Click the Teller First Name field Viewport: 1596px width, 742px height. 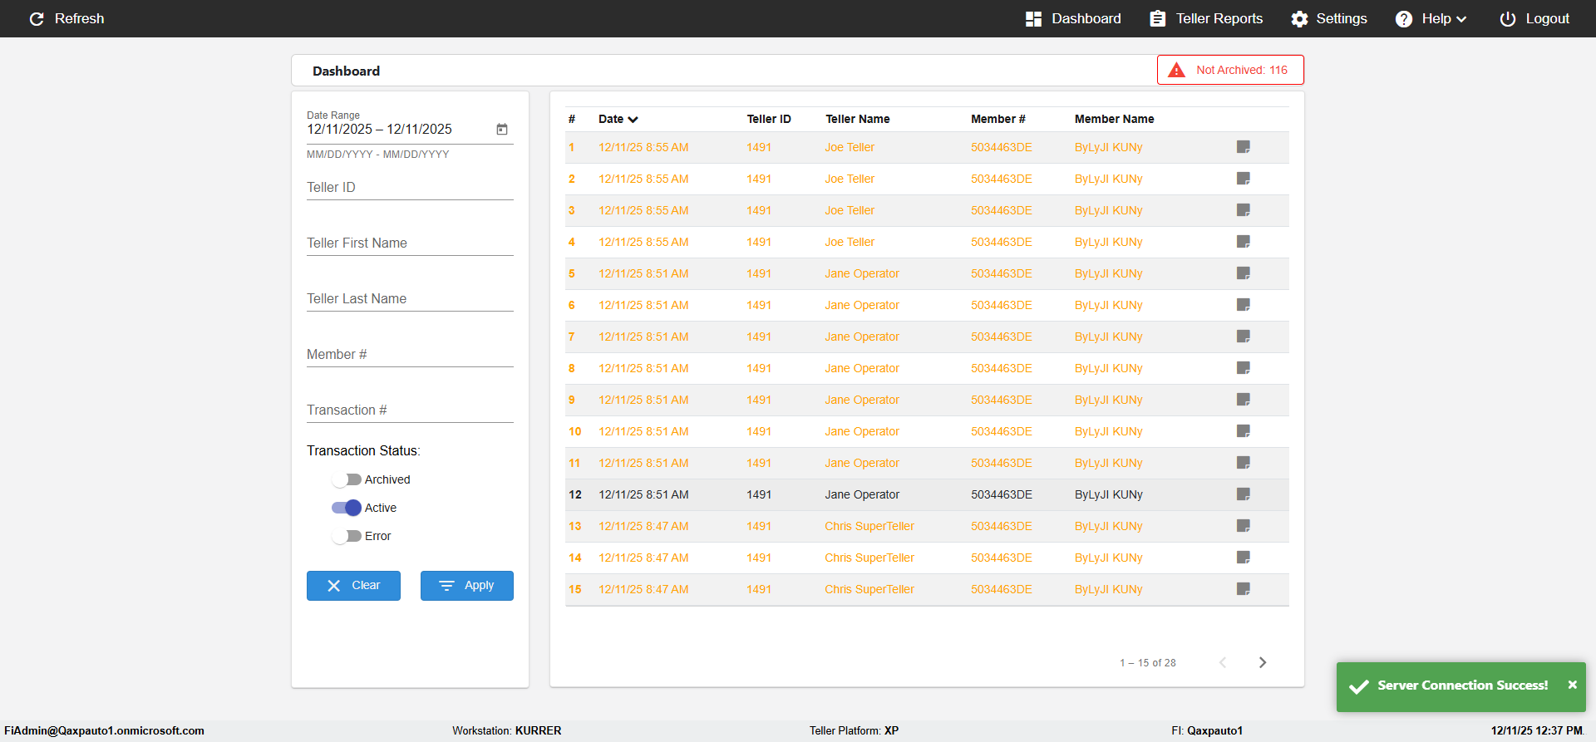click(x=410, y=243)
